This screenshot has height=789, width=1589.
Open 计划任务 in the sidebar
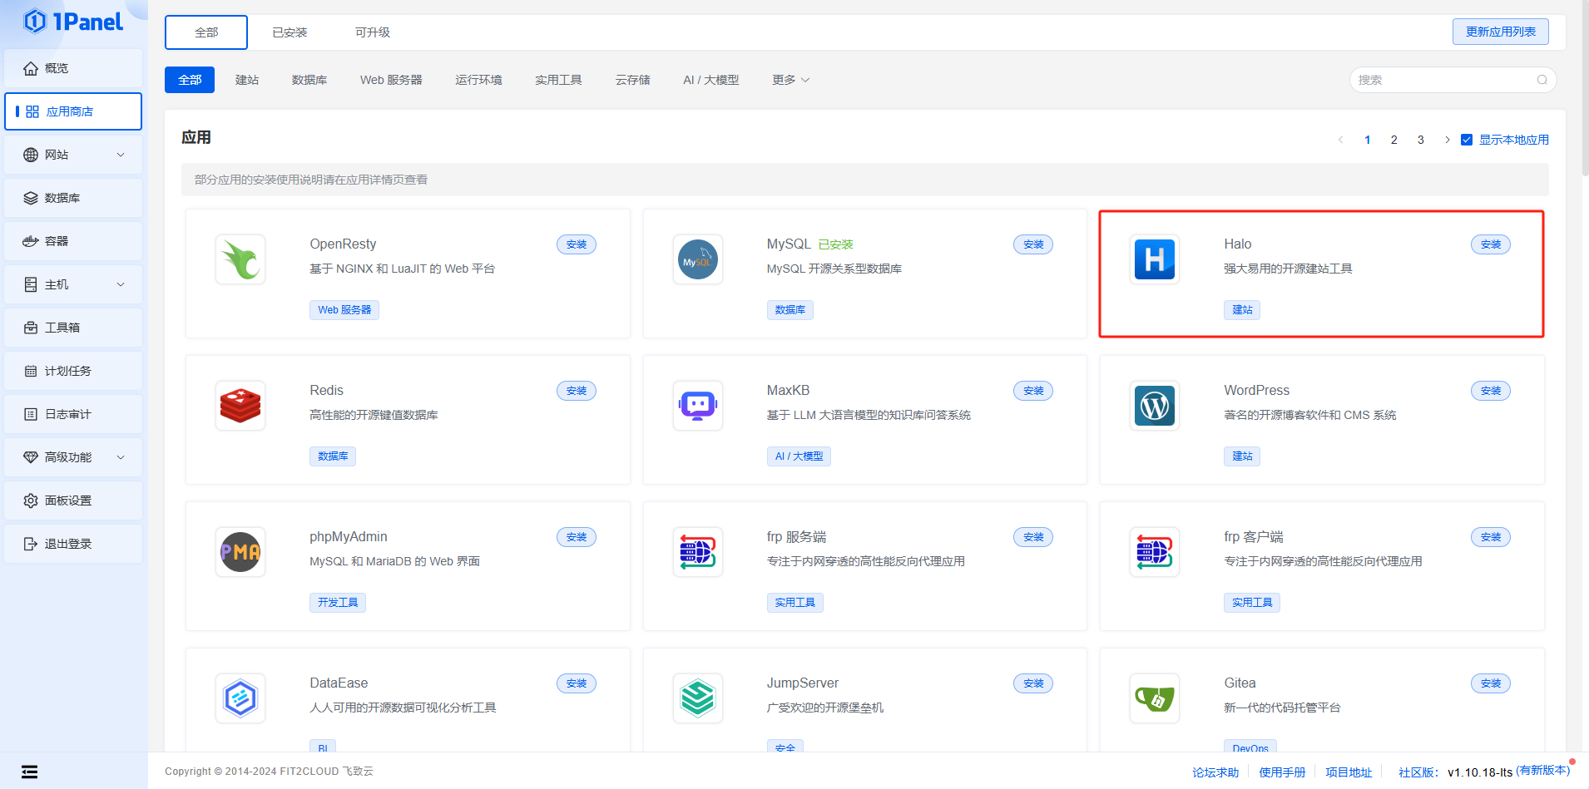coord(73,371)
